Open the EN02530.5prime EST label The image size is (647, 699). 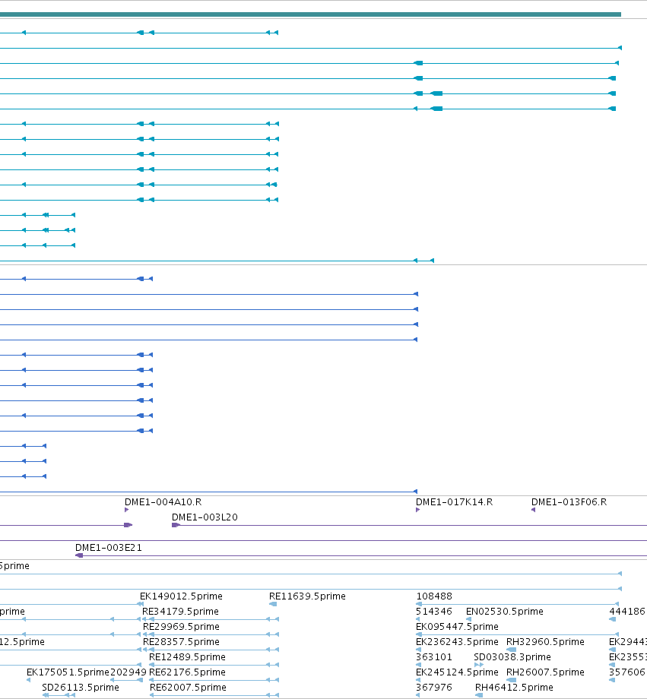505,611
